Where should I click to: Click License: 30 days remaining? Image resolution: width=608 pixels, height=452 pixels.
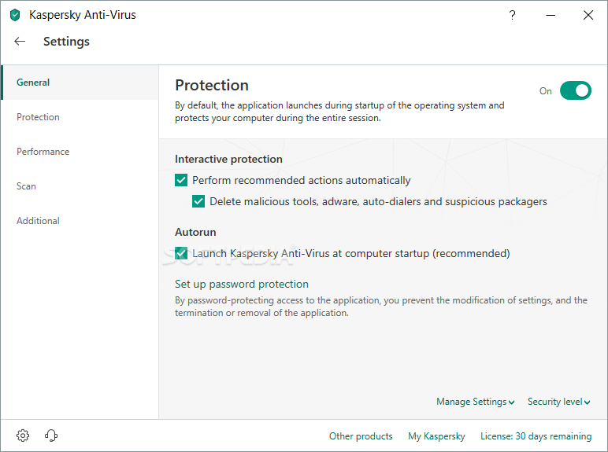coord(536,436)
